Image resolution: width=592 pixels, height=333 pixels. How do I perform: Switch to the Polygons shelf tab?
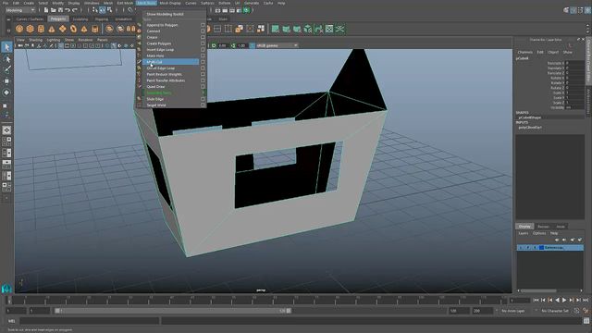58,18
